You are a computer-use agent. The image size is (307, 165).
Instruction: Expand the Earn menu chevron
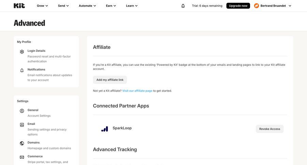coord(115,6)
